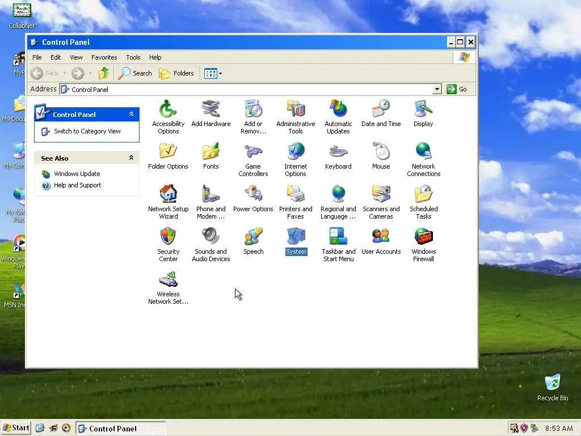This screenshot has height=436, width=581.
Task: Select Power Options icon
Action: point(253,198)
